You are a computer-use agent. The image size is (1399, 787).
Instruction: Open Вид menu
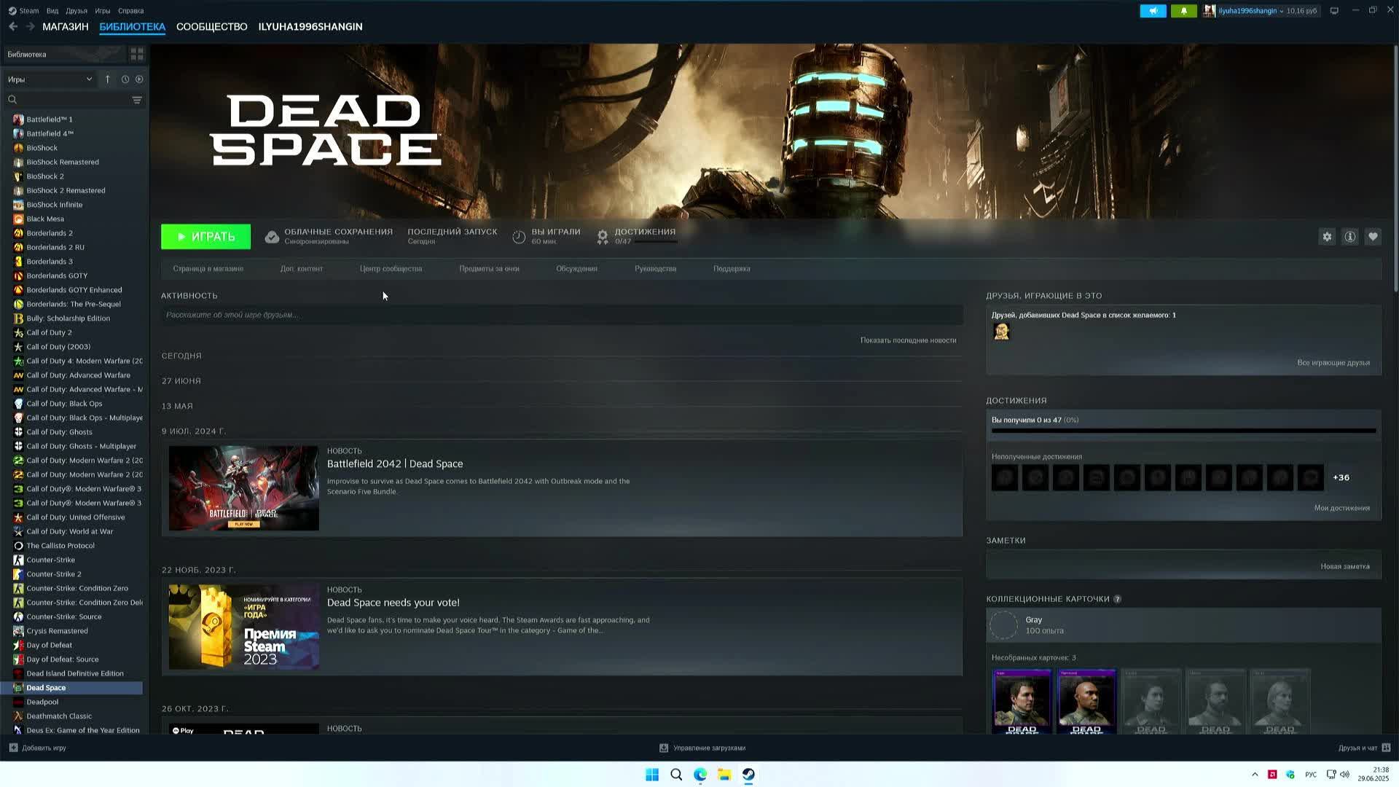point(52,11)
